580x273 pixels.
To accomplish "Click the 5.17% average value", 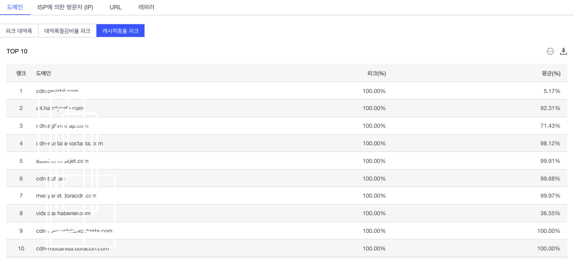I will (551, 91).
